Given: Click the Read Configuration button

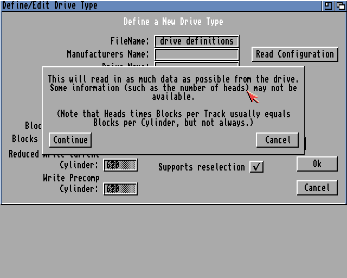Looking at the screenshot, I should coord(295,54).
